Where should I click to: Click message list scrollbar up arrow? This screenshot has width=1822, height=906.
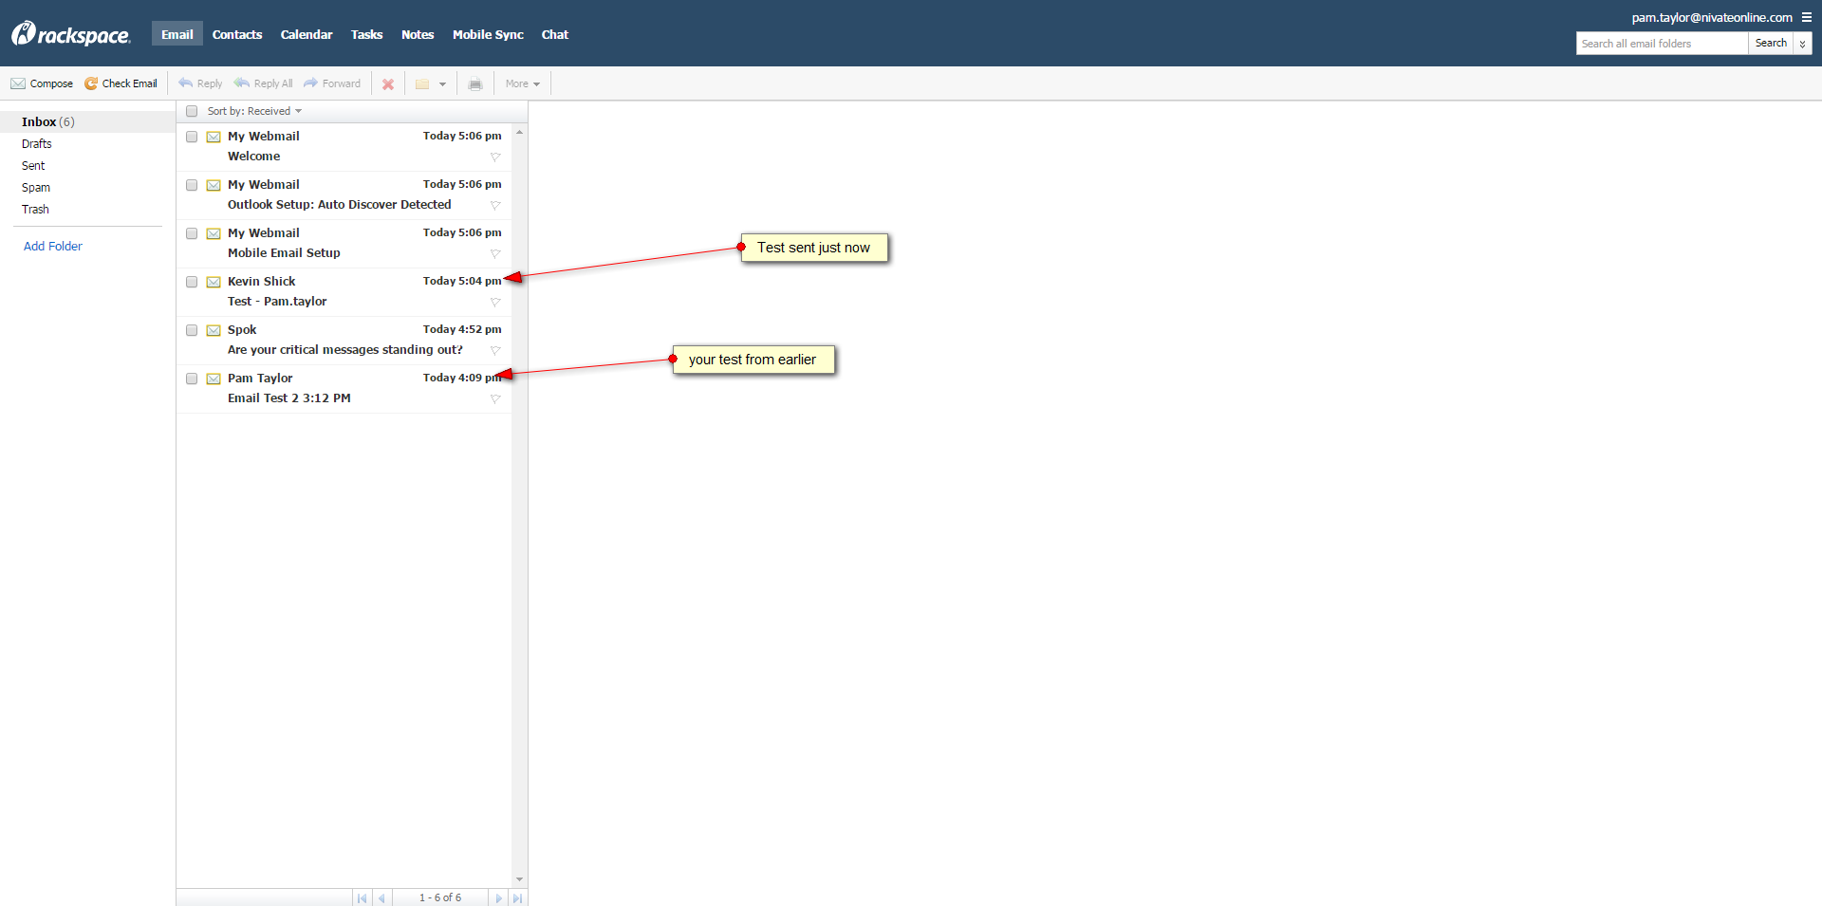[519, 132]
